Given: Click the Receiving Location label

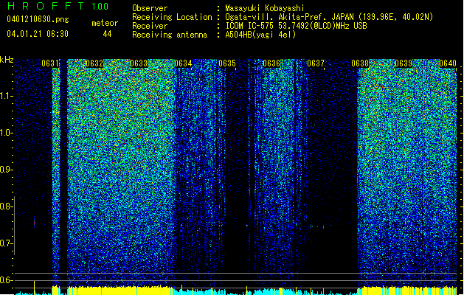Looking at the screenshot, I should (x=172, y=17).
